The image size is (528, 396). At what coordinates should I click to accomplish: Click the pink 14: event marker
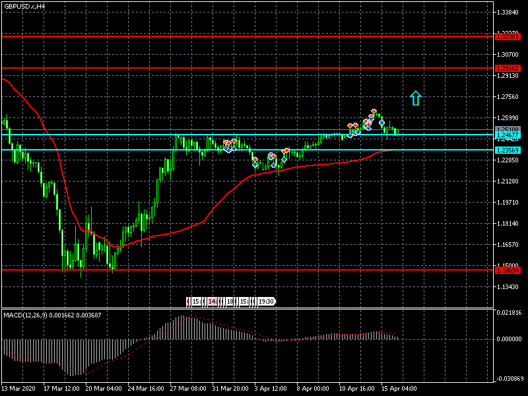coord(213,302)
